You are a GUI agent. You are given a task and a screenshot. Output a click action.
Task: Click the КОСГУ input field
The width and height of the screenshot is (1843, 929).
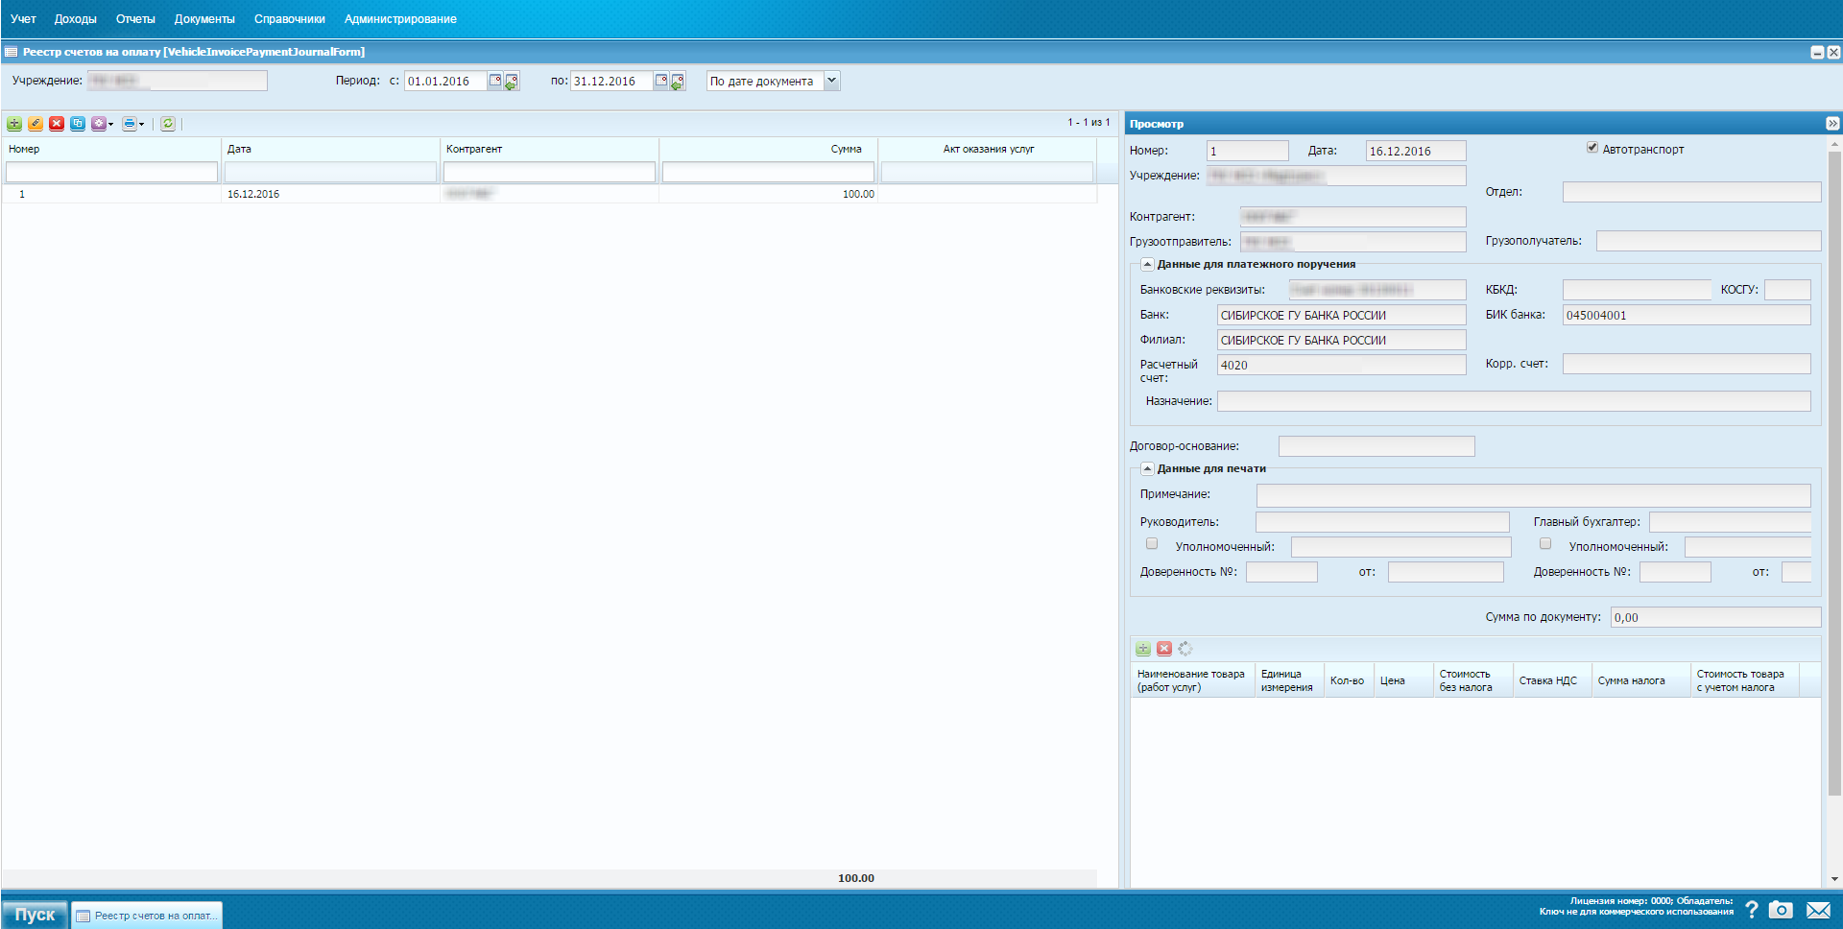[1787, 290]
